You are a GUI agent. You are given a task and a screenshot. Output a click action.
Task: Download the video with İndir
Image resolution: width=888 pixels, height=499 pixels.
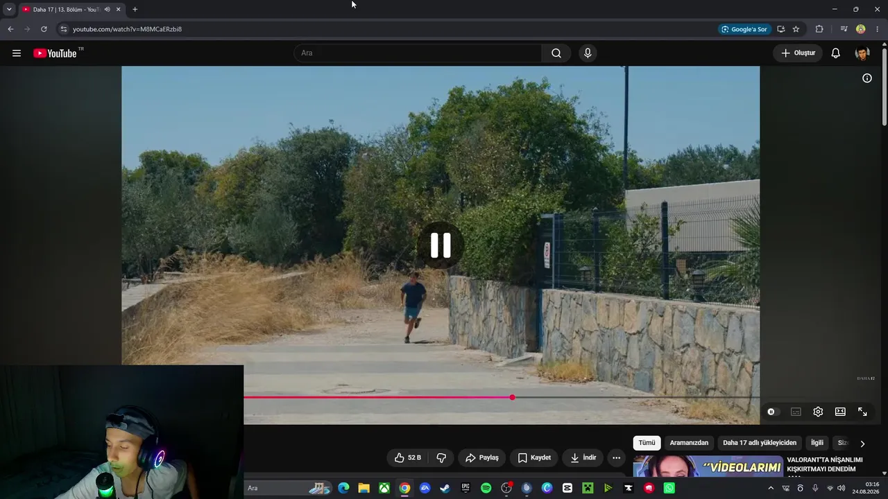(x=583, y=457)
